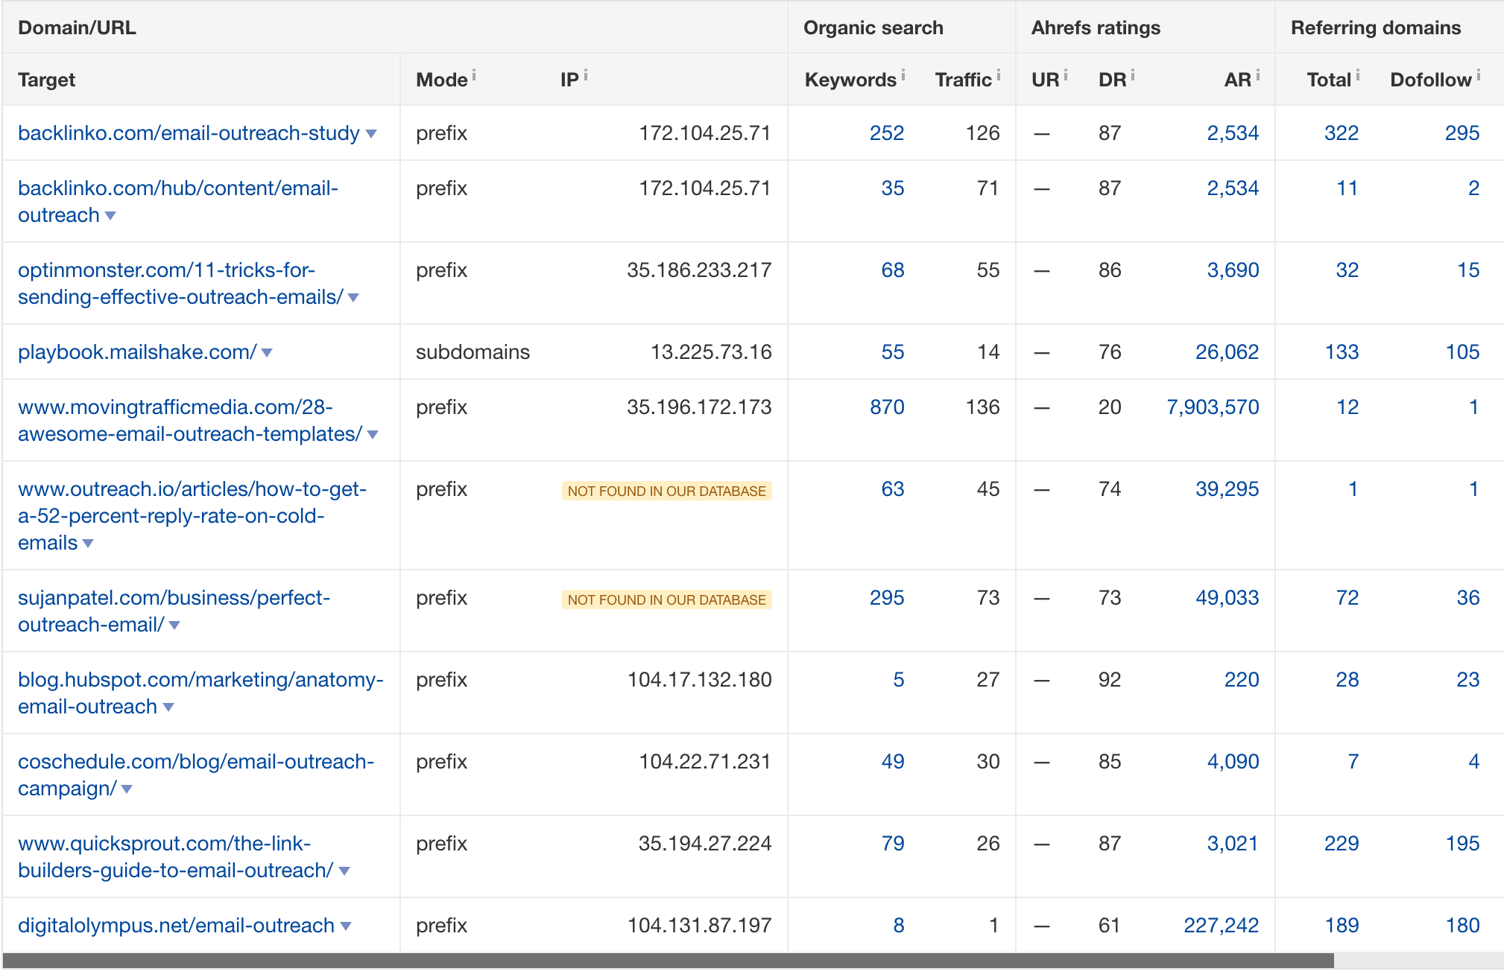The image size is (1504, 980).
Task: Sort table by Keywords column header
Action: [850, 80]
